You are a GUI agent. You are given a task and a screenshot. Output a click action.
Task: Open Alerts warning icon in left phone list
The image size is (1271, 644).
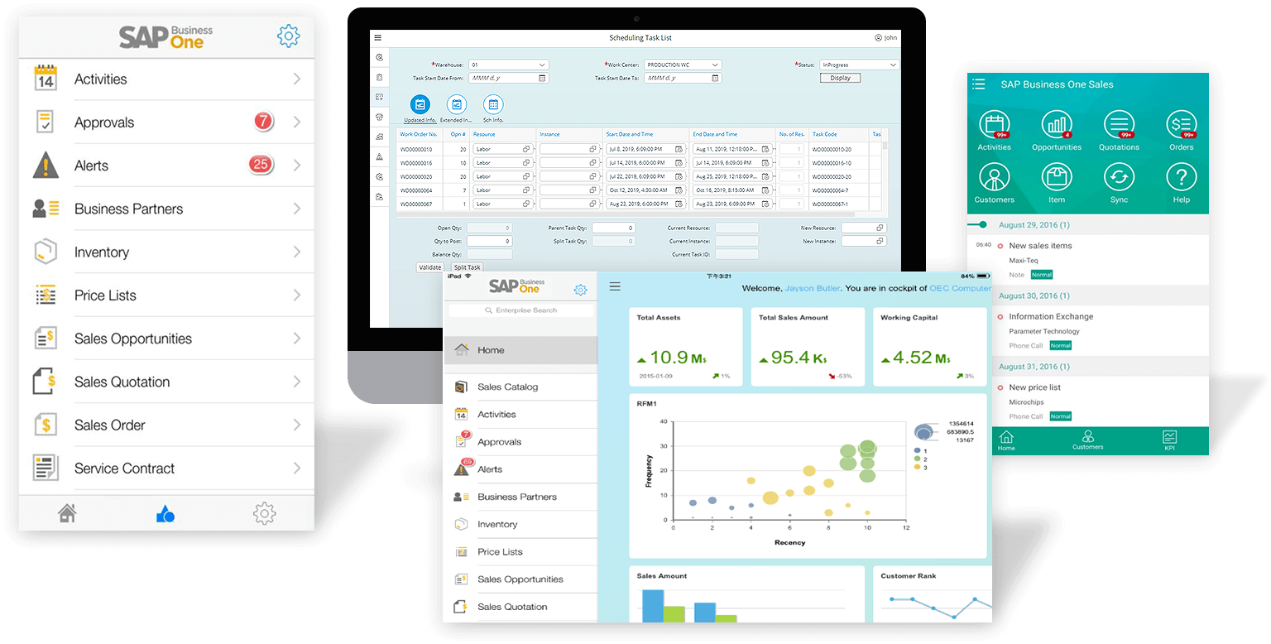46,165
